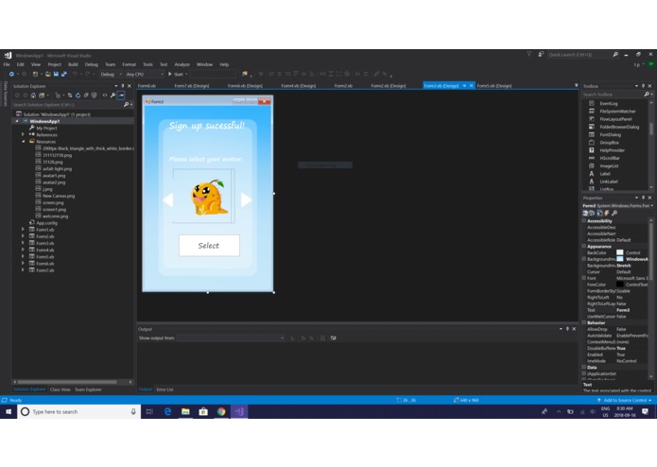Click the Open File folder icon in the toolbar

48,74
